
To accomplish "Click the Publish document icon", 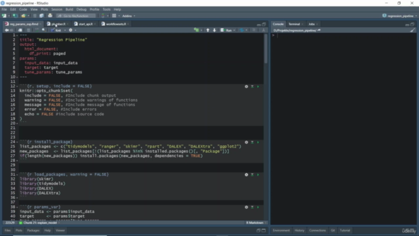I will point(242,30).
